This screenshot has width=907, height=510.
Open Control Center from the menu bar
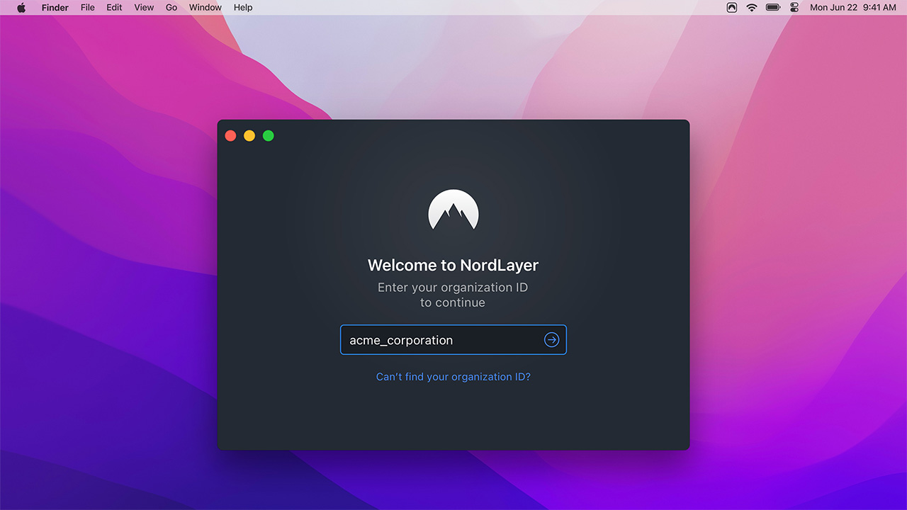(794, 8)
